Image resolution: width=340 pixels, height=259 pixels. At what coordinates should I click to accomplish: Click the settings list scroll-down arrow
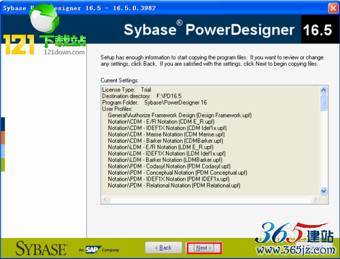point(324,191)
